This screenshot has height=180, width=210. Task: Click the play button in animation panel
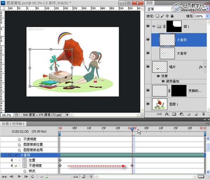pos(19,176)
